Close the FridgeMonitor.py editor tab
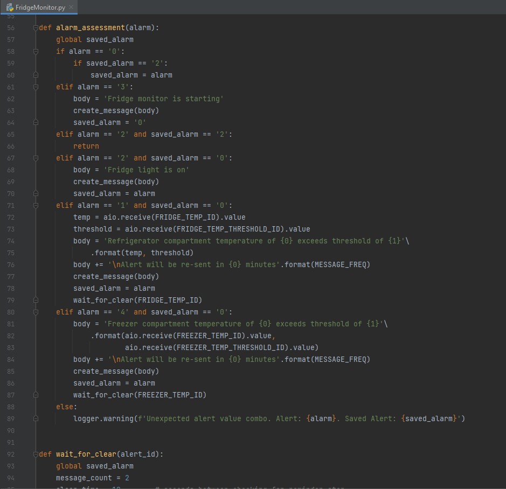 point(71,7)
